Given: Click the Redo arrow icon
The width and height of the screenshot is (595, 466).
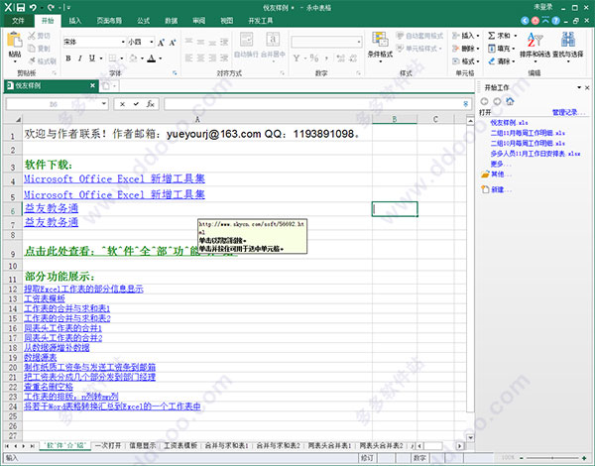Looking at the screenshot, I should 51,7.
